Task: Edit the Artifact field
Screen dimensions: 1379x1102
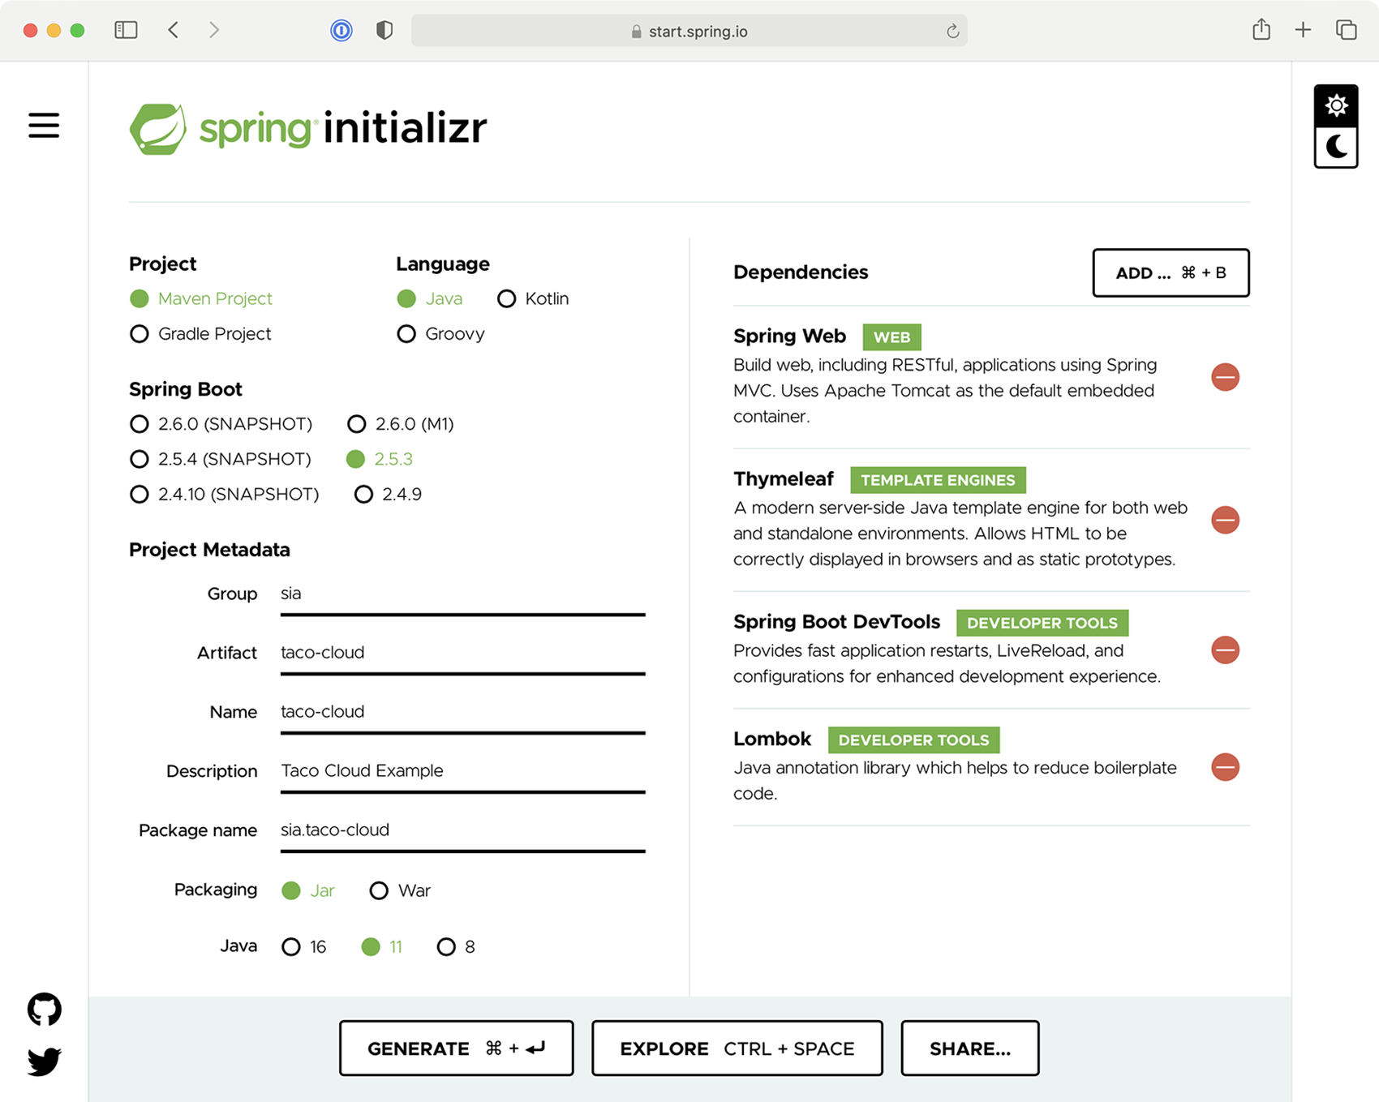Action: pyautogui.click(x=462, y=654)
